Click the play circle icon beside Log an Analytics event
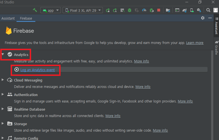 tap(17, 69)
